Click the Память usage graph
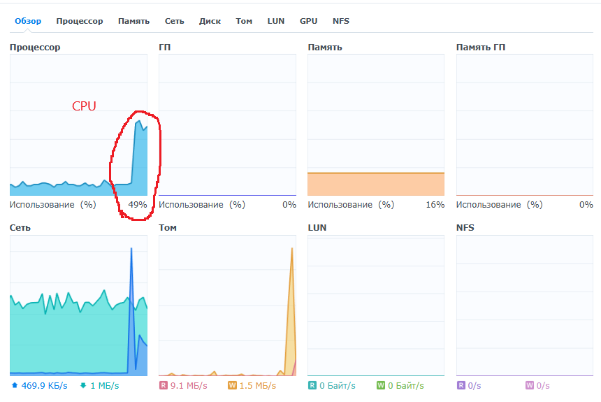Screen dimensions: 601x402 [376, 125]
